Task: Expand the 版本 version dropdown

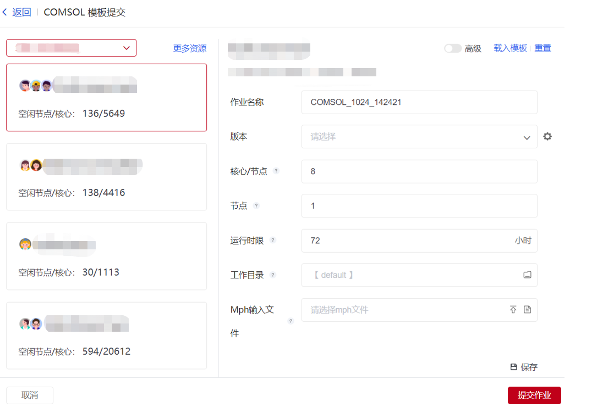Action: [419, 136]
